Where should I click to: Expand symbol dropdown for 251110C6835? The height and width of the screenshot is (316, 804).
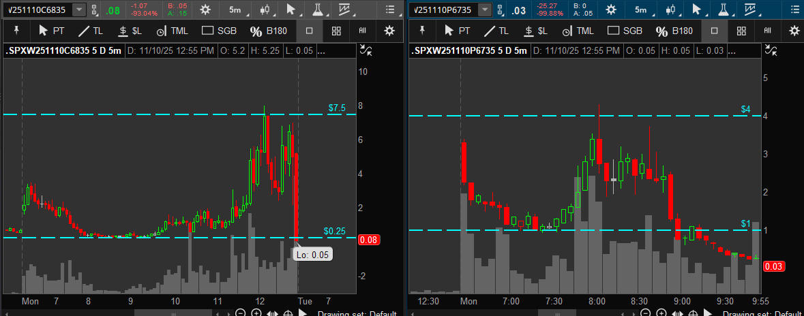pos(79,10)
